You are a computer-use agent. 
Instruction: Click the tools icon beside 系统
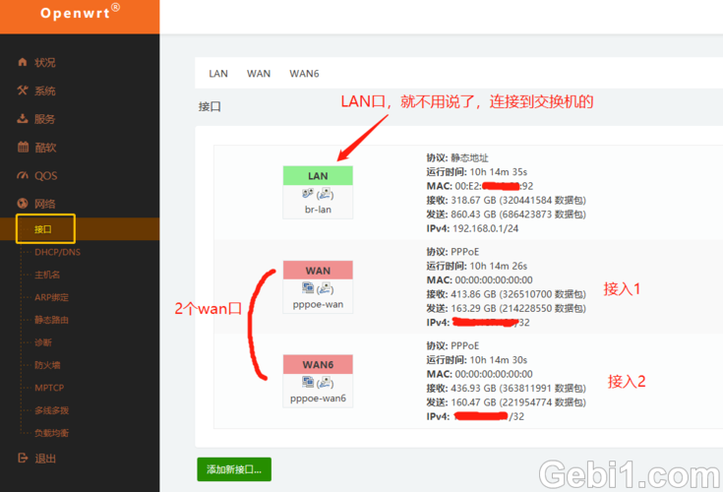(22, 91)
